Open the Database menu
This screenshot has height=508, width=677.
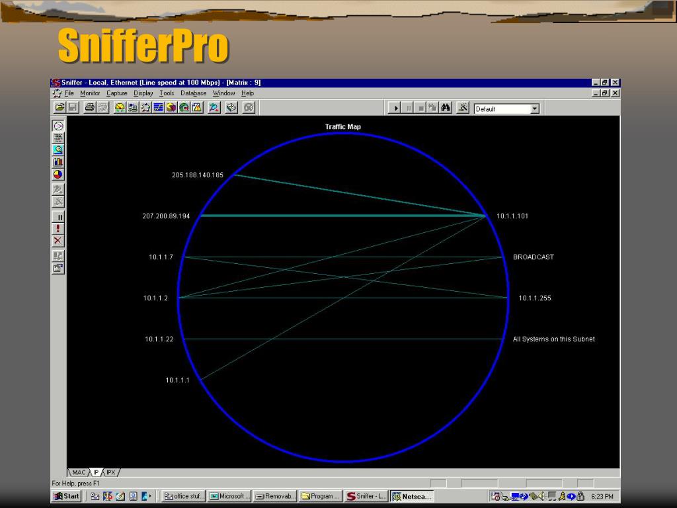click(x=194, y=93)
